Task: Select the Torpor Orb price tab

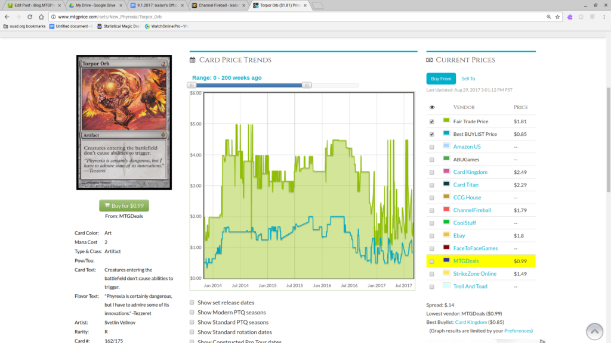Action: tap(280, 5)
